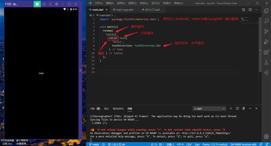Open the Run and Debug view

(x=266, y=42)
